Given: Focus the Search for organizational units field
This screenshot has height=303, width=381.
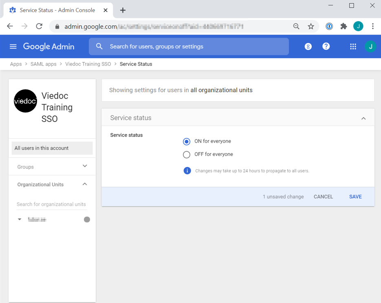Looking at the screenshot, I should click(51, 204).
